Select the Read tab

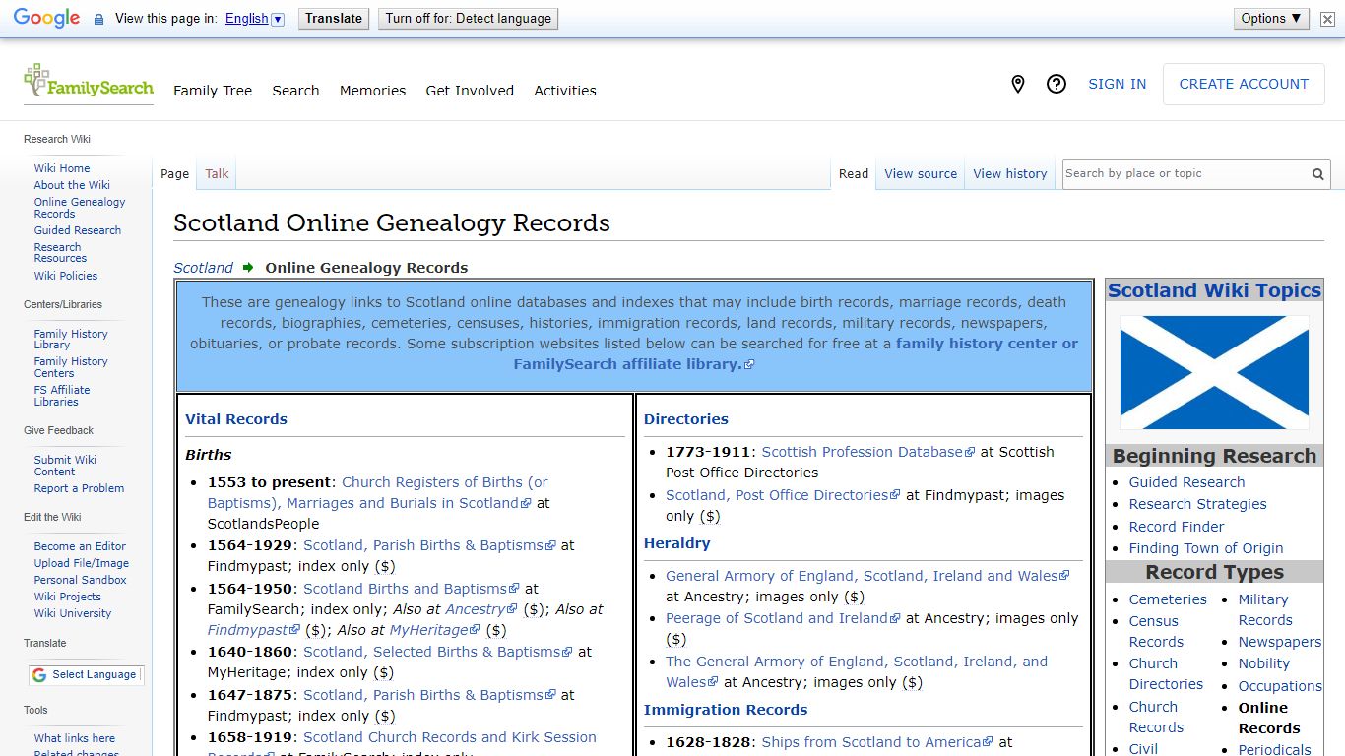coord(854,173)
